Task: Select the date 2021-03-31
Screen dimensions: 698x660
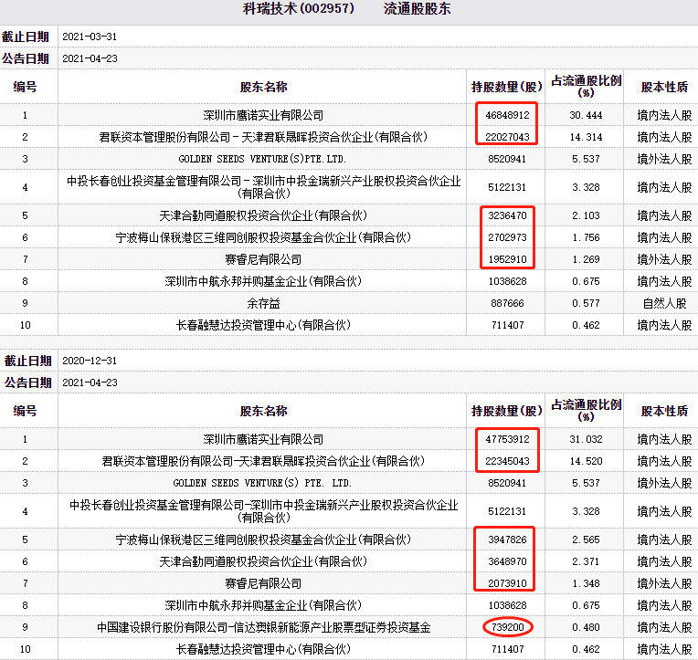Action: click(90, 37)
